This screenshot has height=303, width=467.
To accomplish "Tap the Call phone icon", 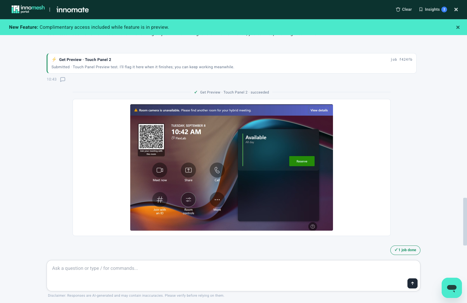I will (217, 170).
